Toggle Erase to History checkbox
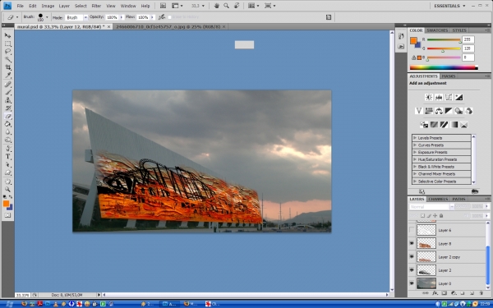The height and width of the screenshot is (308, 493). click(170, 17)
